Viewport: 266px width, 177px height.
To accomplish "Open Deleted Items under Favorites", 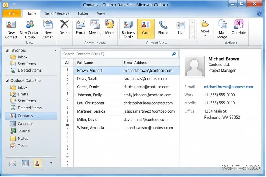I will (x=26, y=70).
